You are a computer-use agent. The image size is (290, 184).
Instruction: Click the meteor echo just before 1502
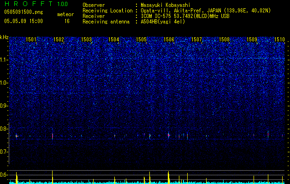(53, 136)
